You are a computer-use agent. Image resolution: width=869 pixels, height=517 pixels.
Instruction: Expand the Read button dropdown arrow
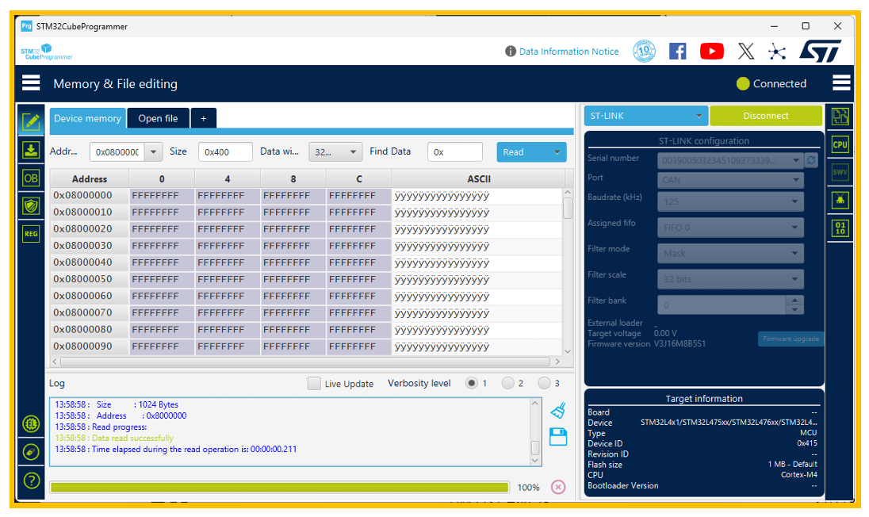coord(557,151)
